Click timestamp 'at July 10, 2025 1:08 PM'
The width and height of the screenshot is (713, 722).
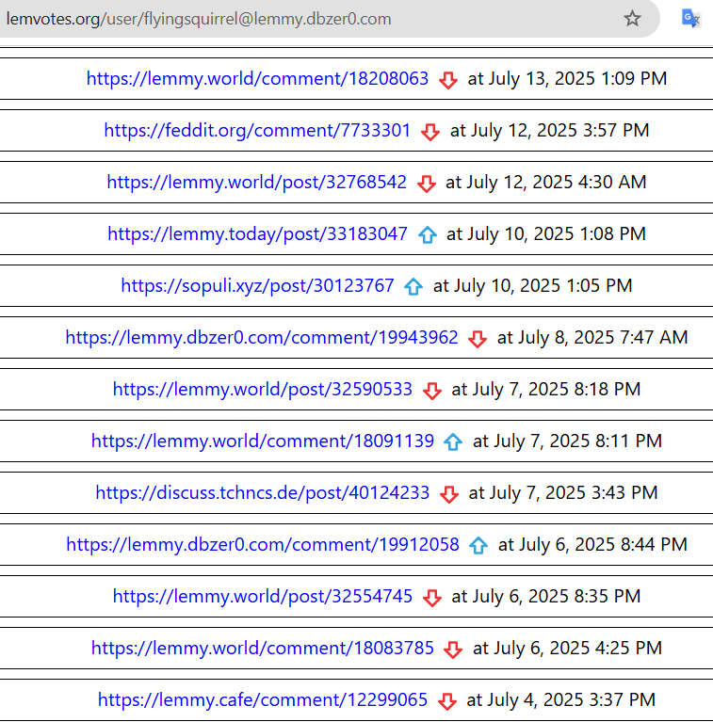546,233
